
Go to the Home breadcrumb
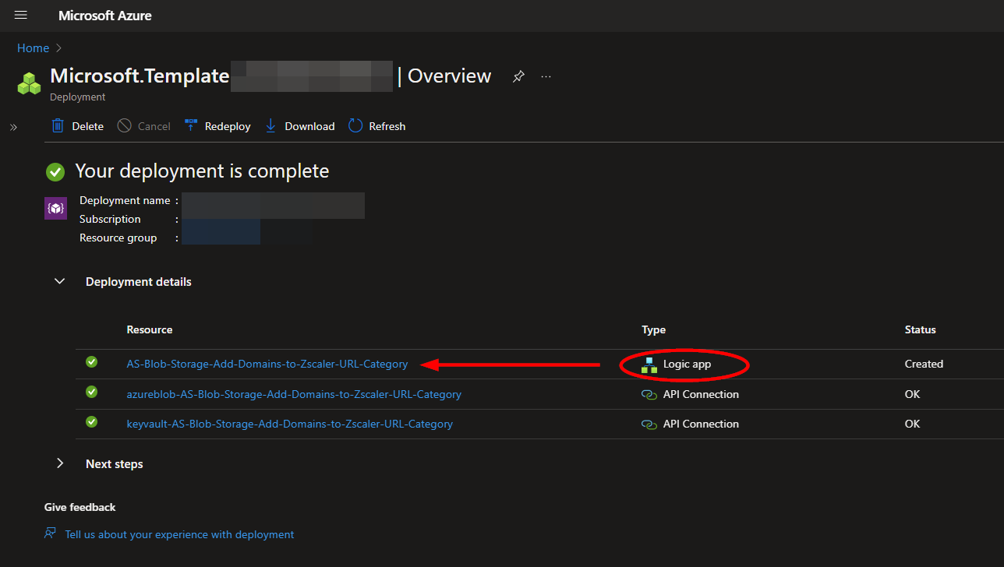click(33, 48)
